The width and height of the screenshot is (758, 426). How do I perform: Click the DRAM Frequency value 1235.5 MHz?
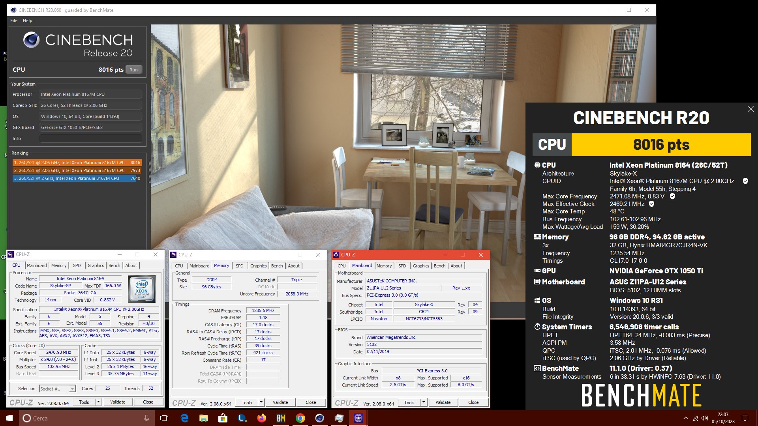pos(263,311)
